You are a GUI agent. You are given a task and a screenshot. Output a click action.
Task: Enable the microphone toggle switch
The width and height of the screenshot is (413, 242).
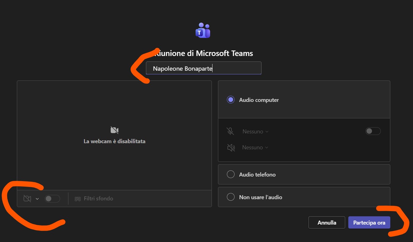point(373,131)
